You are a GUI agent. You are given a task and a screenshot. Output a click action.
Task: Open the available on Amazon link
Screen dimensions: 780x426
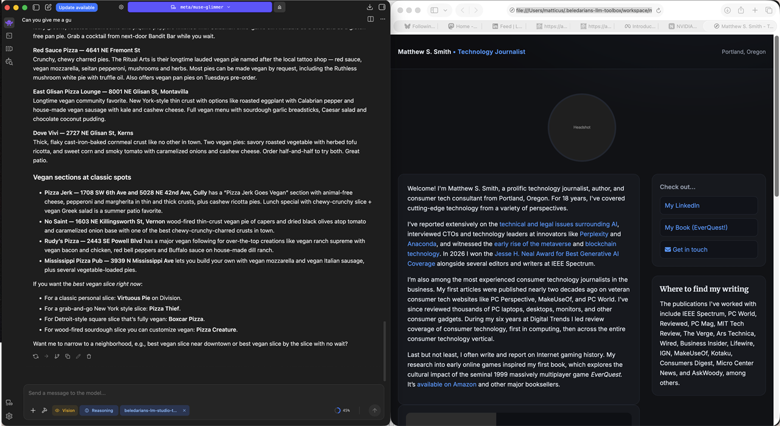[x=447, y=385]
